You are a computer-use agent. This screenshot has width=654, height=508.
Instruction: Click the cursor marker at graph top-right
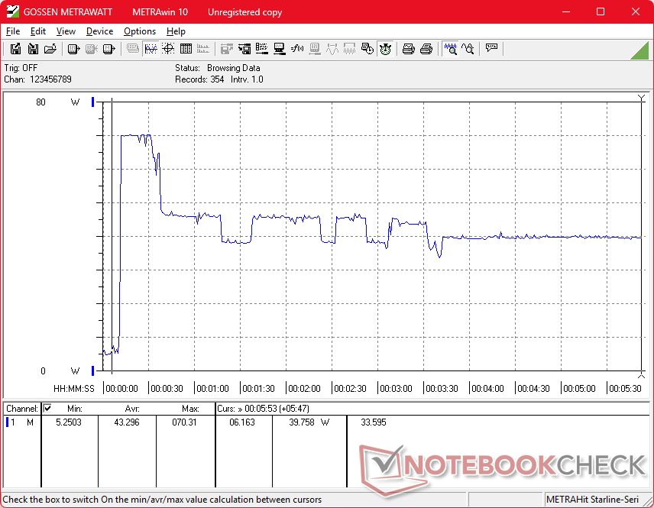pyautogui.click(x=641, y=98)
